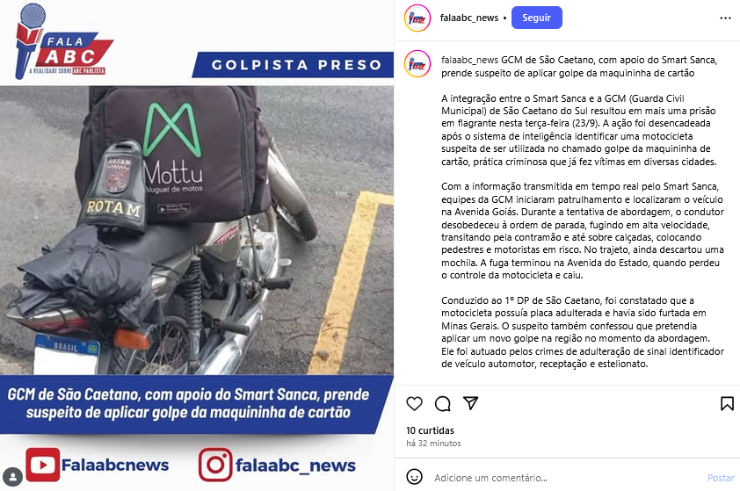Click the YouTube Falaabcnews icon on image
740x491 pixels.
tap(42, 465)
